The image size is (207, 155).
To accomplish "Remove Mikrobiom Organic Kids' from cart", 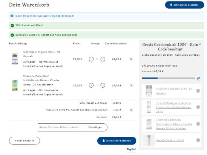I will tap(131, 59).
